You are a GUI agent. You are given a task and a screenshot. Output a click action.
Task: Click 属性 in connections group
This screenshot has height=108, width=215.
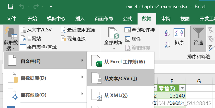click(x=133, y=39)
